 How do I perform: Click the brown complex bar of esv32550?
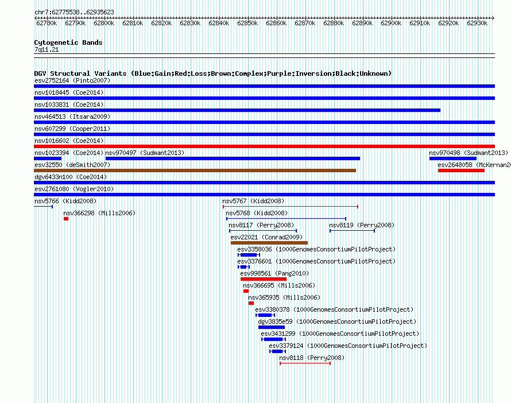(x=195, y=170)
